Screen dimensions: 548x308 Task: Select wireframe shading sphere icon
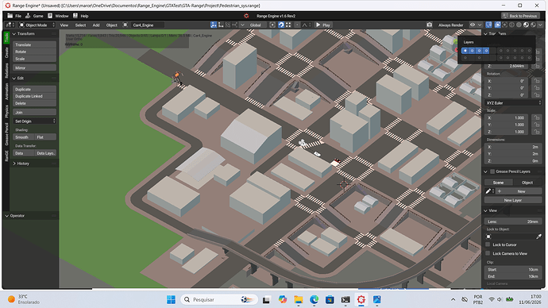(512, 25)
